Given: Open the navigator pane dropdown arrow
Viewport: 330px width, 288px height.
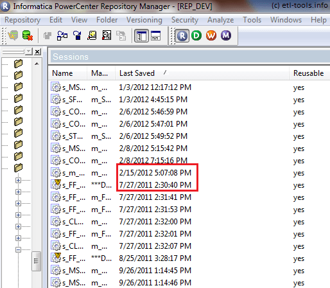Looking at the screenshot, I should point(29,51).
